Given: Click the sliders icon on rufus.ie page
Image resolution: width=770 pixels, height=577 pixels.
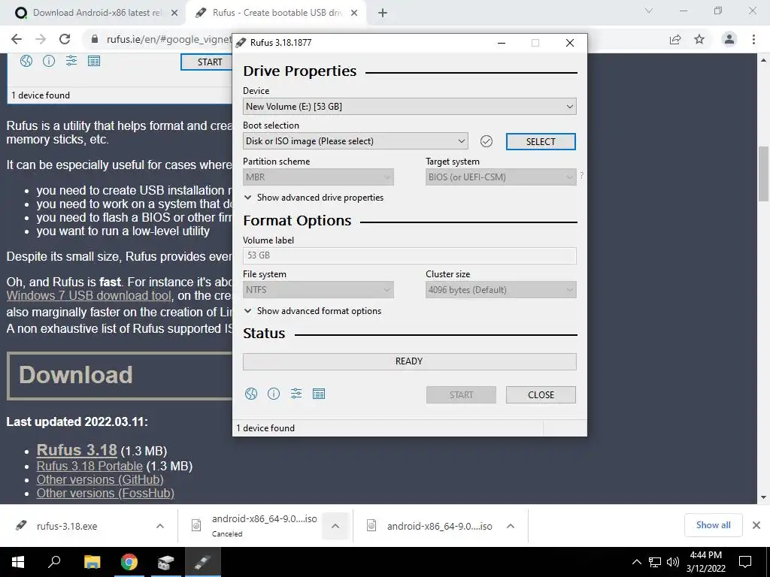Looking at the screenshot, I should tap(71, 61).
